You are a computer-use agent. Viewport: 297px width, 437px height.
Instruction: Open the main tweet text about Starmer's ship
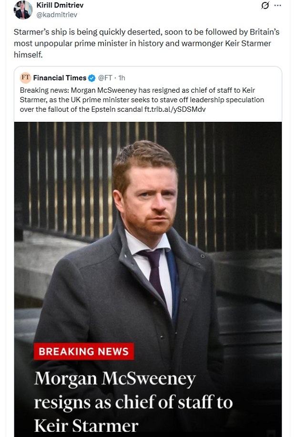tap(146, 43)
